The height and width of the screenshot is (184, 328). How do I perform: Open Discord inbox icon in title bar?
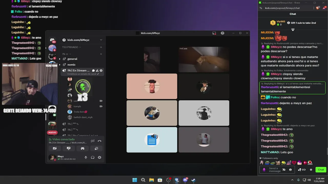[214, 33]
